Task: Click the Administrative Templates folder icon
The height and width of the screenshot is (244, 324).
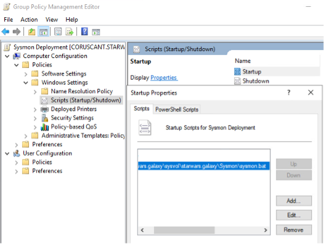Action: click(35, 136)
